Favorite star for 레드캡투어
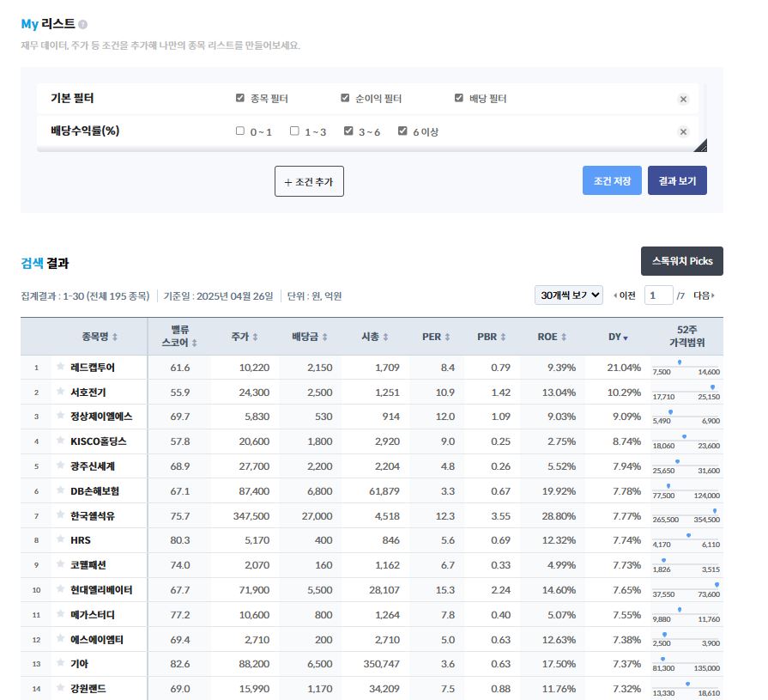This screenshot has height=700, width=768. point(60,366)
